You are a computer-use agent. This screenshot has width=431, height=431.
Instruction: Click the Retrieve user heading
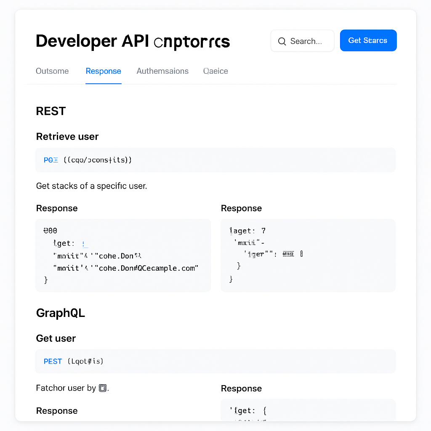[x=67, y=136]
